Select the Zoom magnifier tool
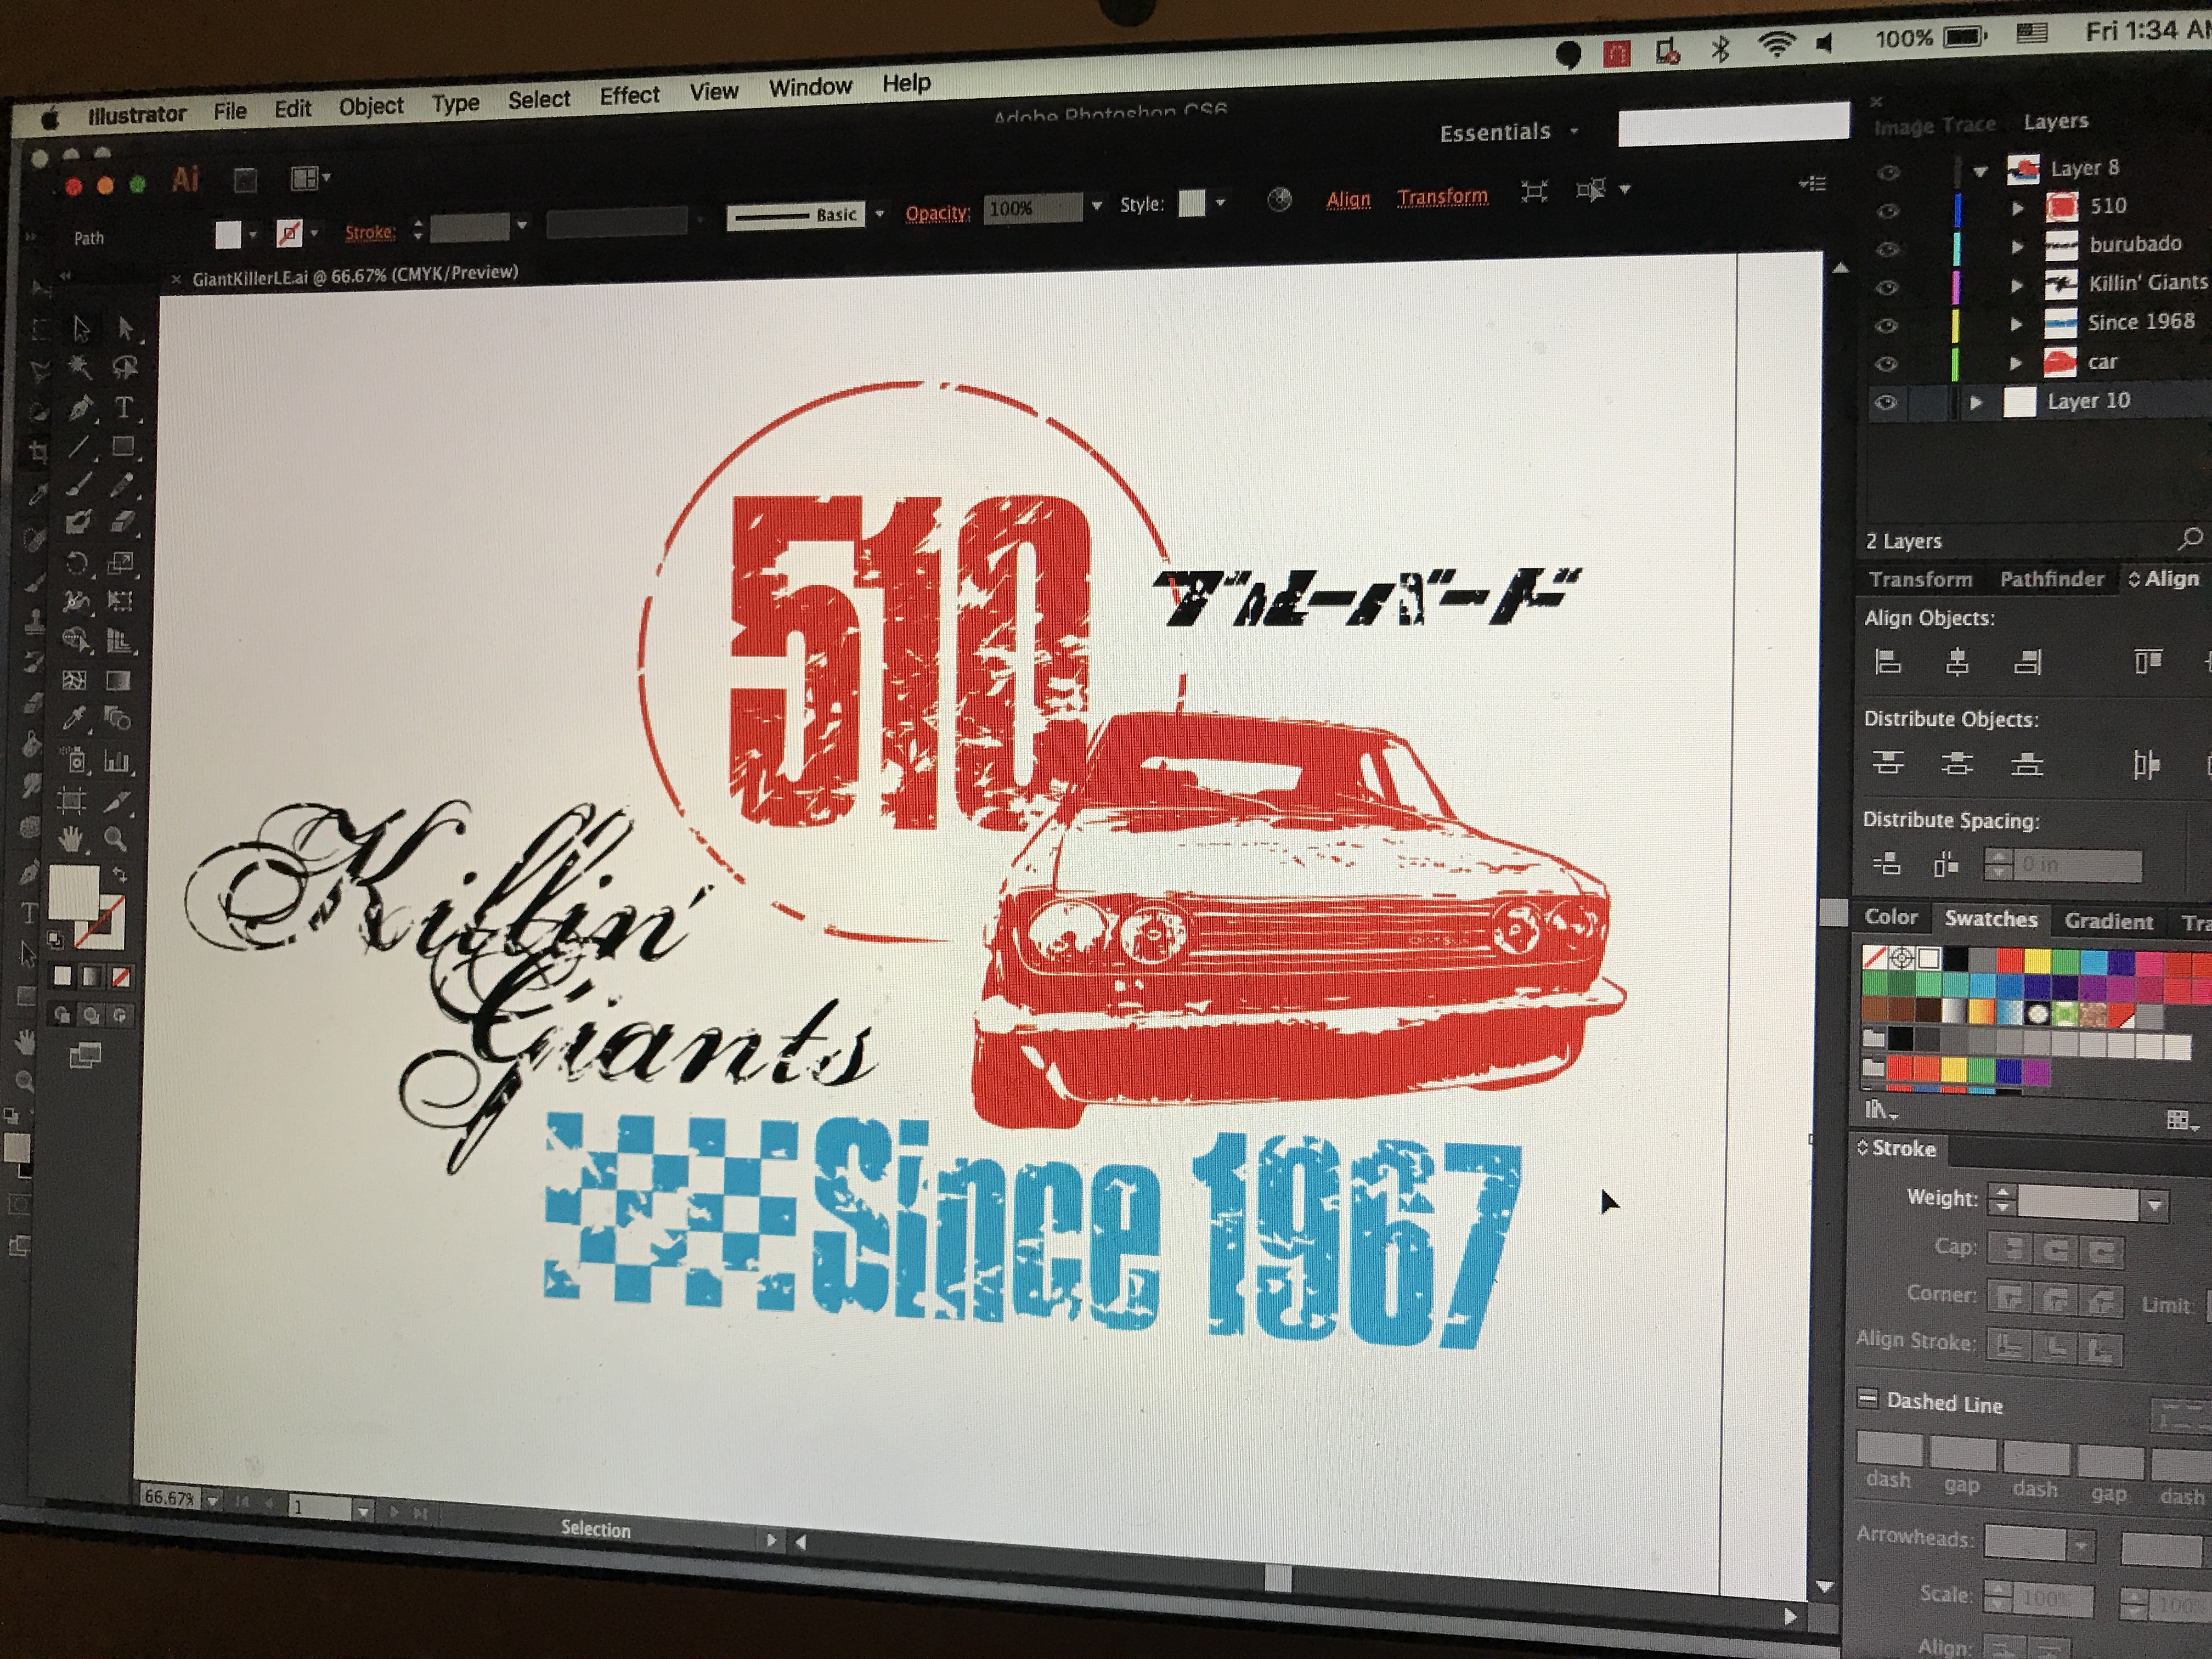 115,840
